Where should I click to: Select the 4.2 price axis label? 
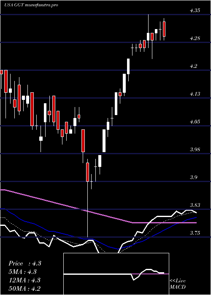coord(193,66)
